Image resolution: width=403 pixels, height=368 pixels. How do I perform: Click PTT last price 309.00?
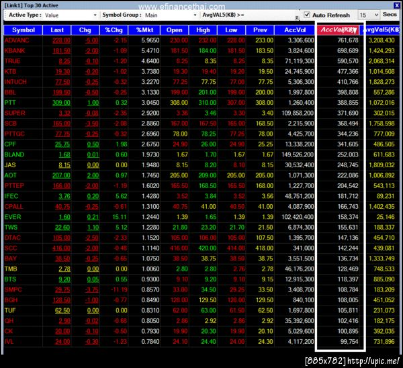[x=61, y=103]
